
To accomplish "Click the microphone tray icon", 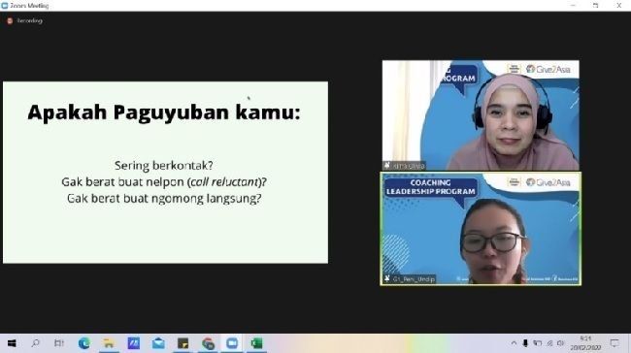I will click(x=525, y=343).
